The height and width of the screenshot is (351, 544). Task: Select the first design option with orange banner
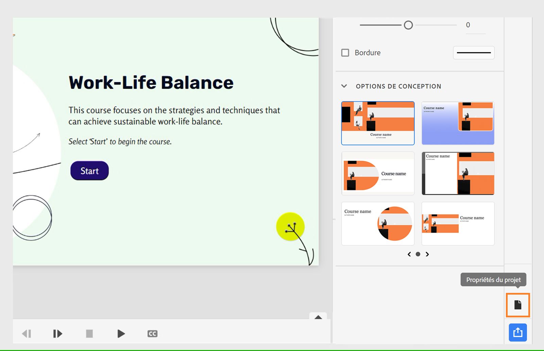378,123
